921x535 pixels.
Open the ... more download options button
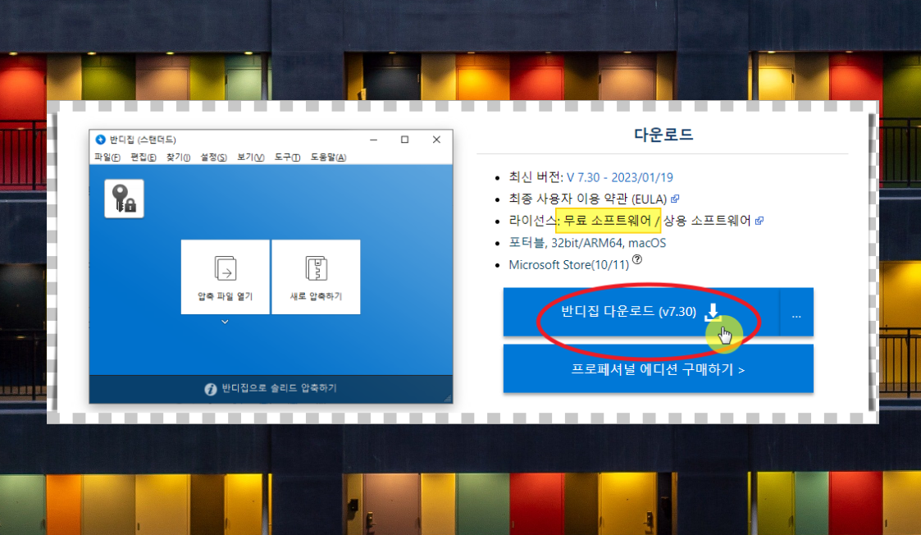pyautogui.click(x=796, y=312)
